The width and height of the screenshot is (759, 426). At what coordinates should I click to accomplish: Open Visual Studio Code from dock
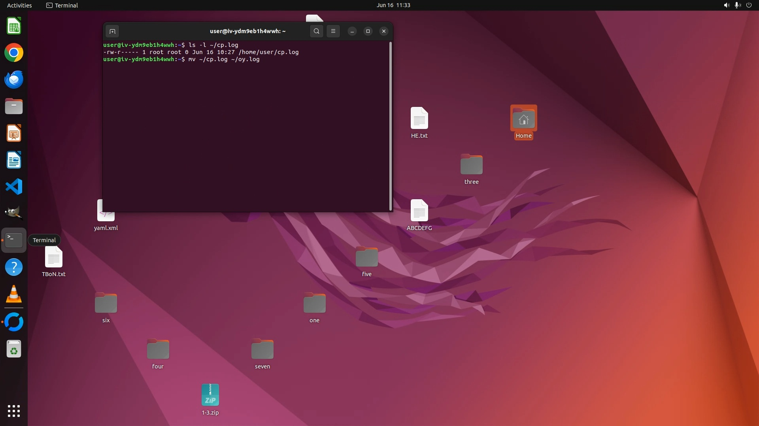[x=14, y=187]
